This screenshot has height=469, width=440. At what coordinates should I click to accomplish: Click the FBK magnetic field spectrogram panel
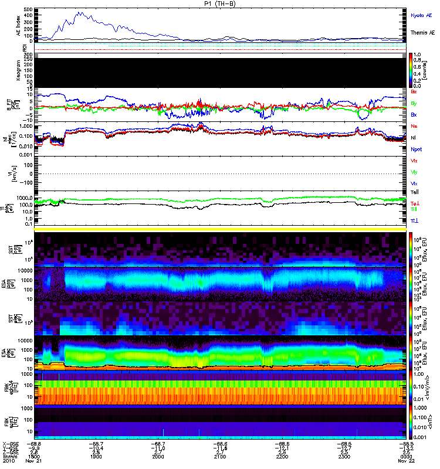(x=220, y=422)
